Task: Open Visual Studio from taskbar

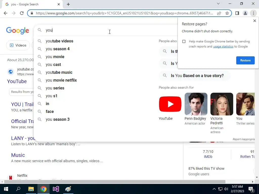Action: point(56,189)
